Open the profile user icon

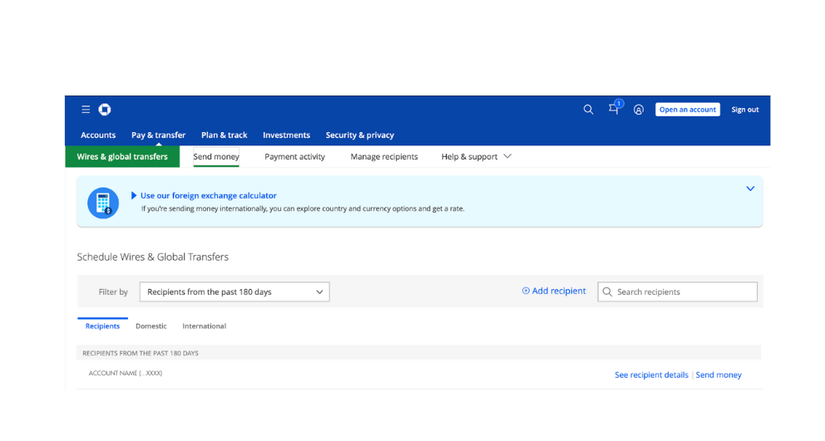pyautogui.click(x=639, y=110)
